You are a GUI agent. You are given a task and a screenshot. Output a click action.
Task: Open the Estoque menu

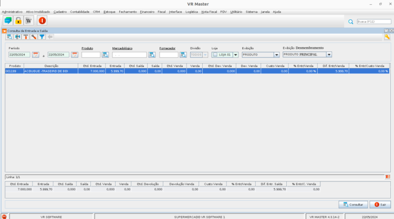pyautogui.click(x=109, y=12)
